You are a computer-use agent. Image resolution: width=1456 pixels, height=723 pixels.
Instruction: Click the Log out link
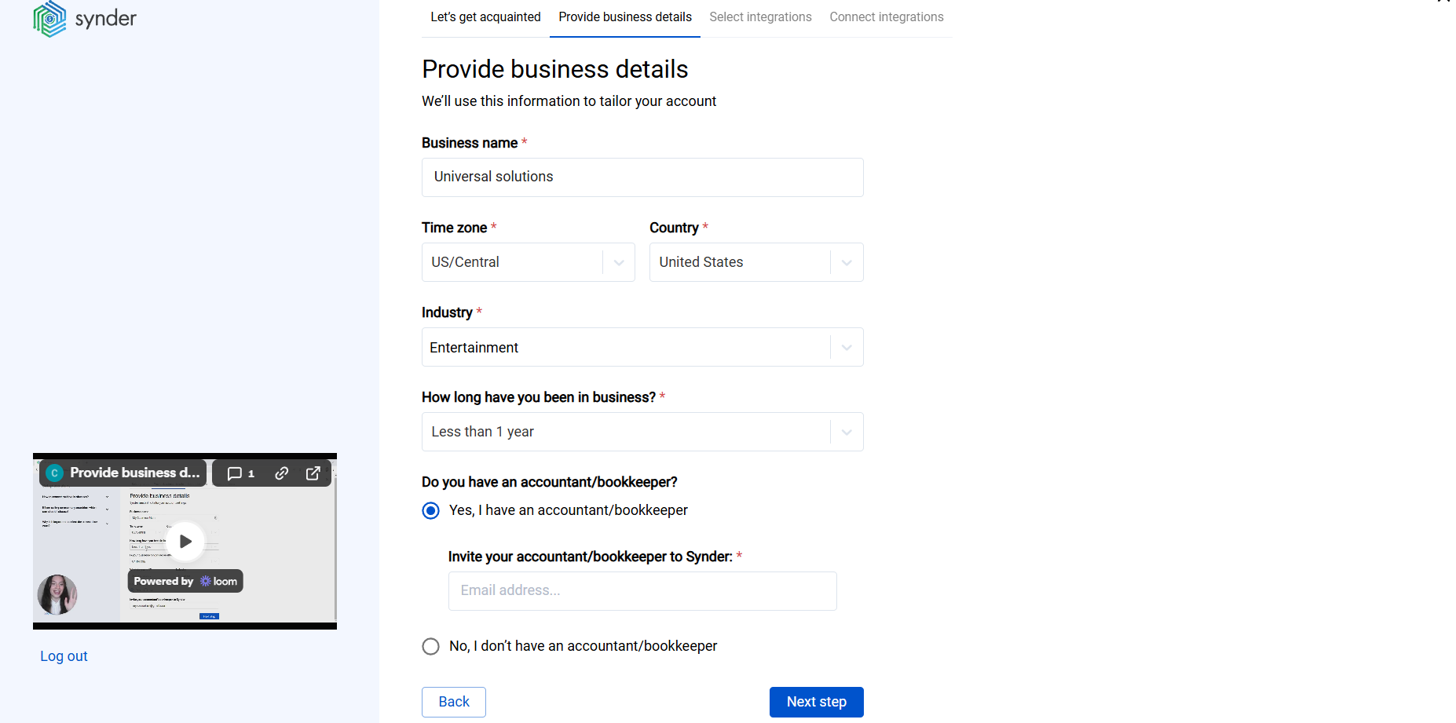tap(64, 655)
